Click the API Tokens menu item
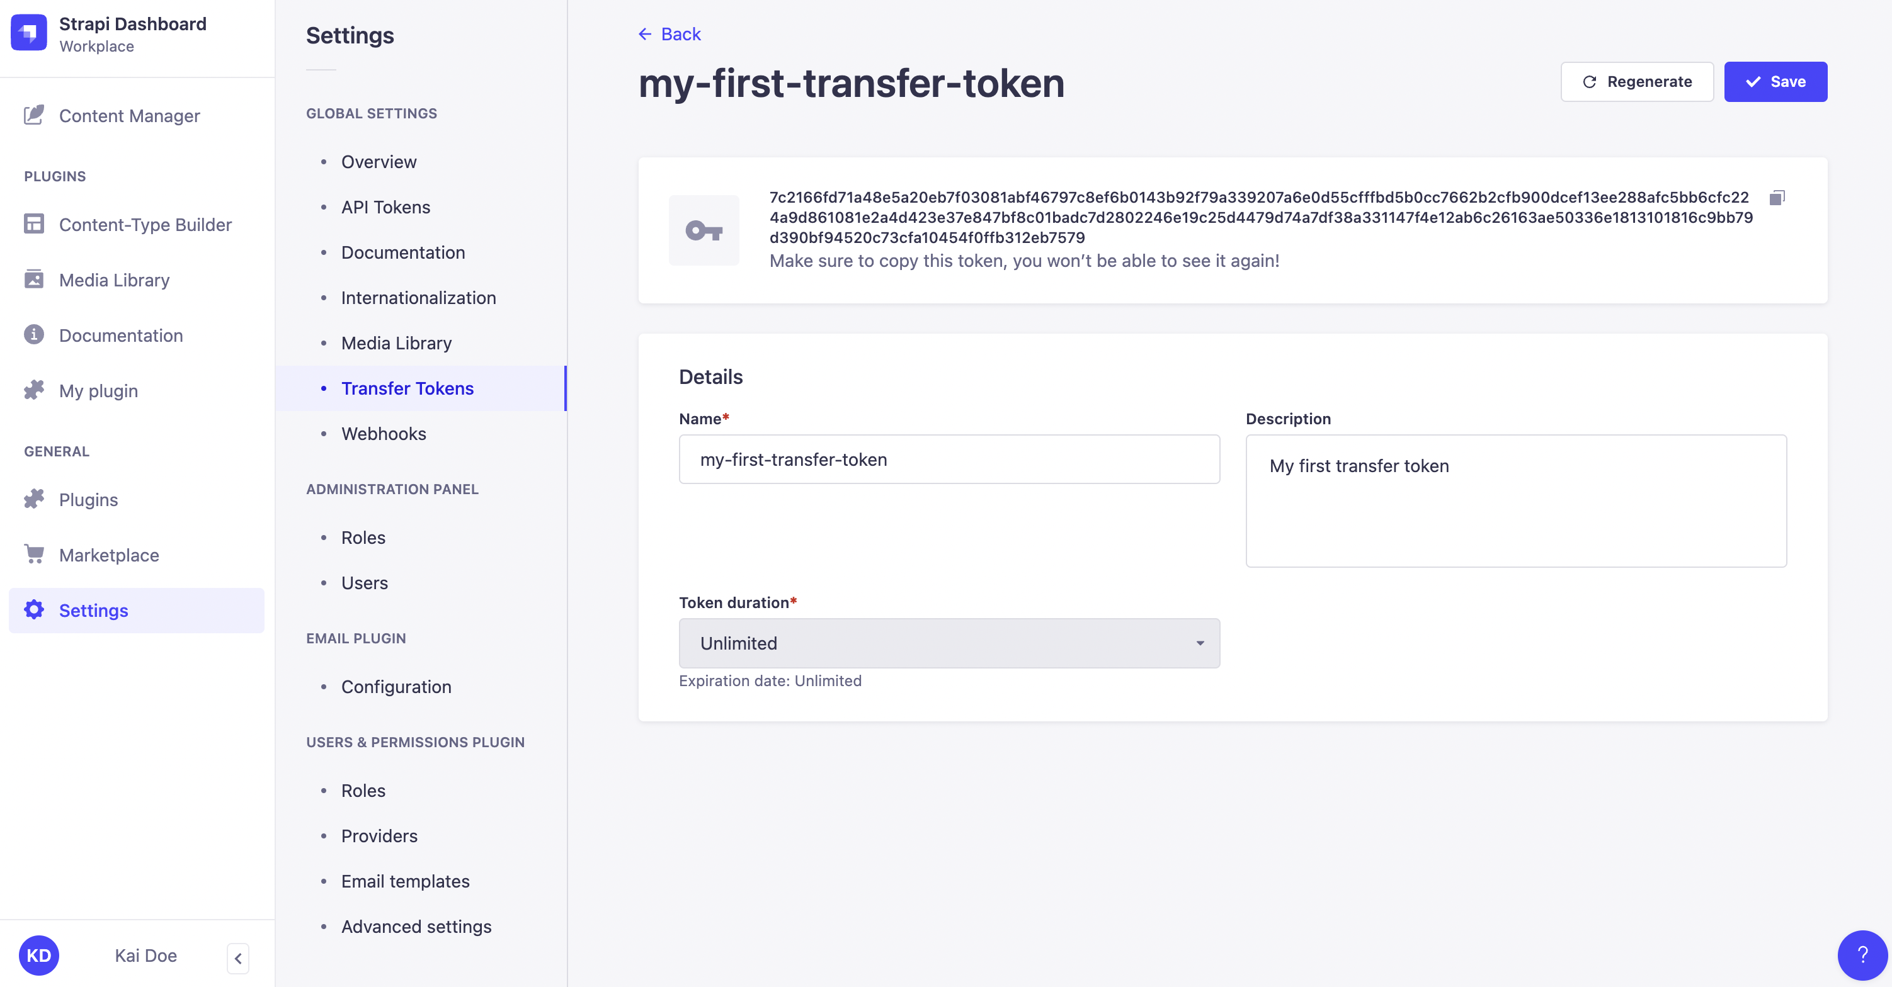 385,206
